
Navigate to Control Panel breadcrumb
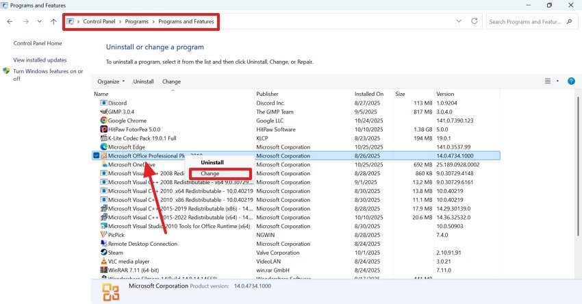pyautogui.click(x=99, y=21)
